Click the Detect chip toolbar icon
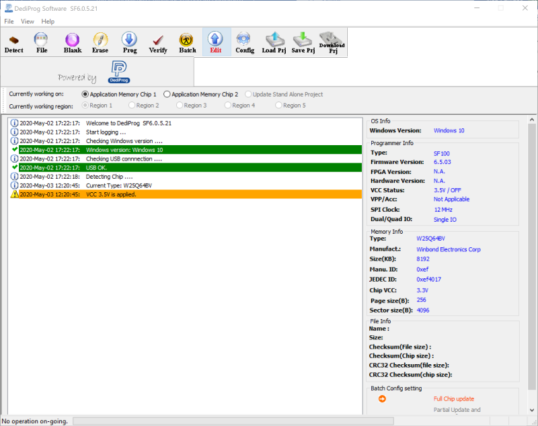This screenshot has width=538, height=426. pyautogui.click(x=13, y=43)
